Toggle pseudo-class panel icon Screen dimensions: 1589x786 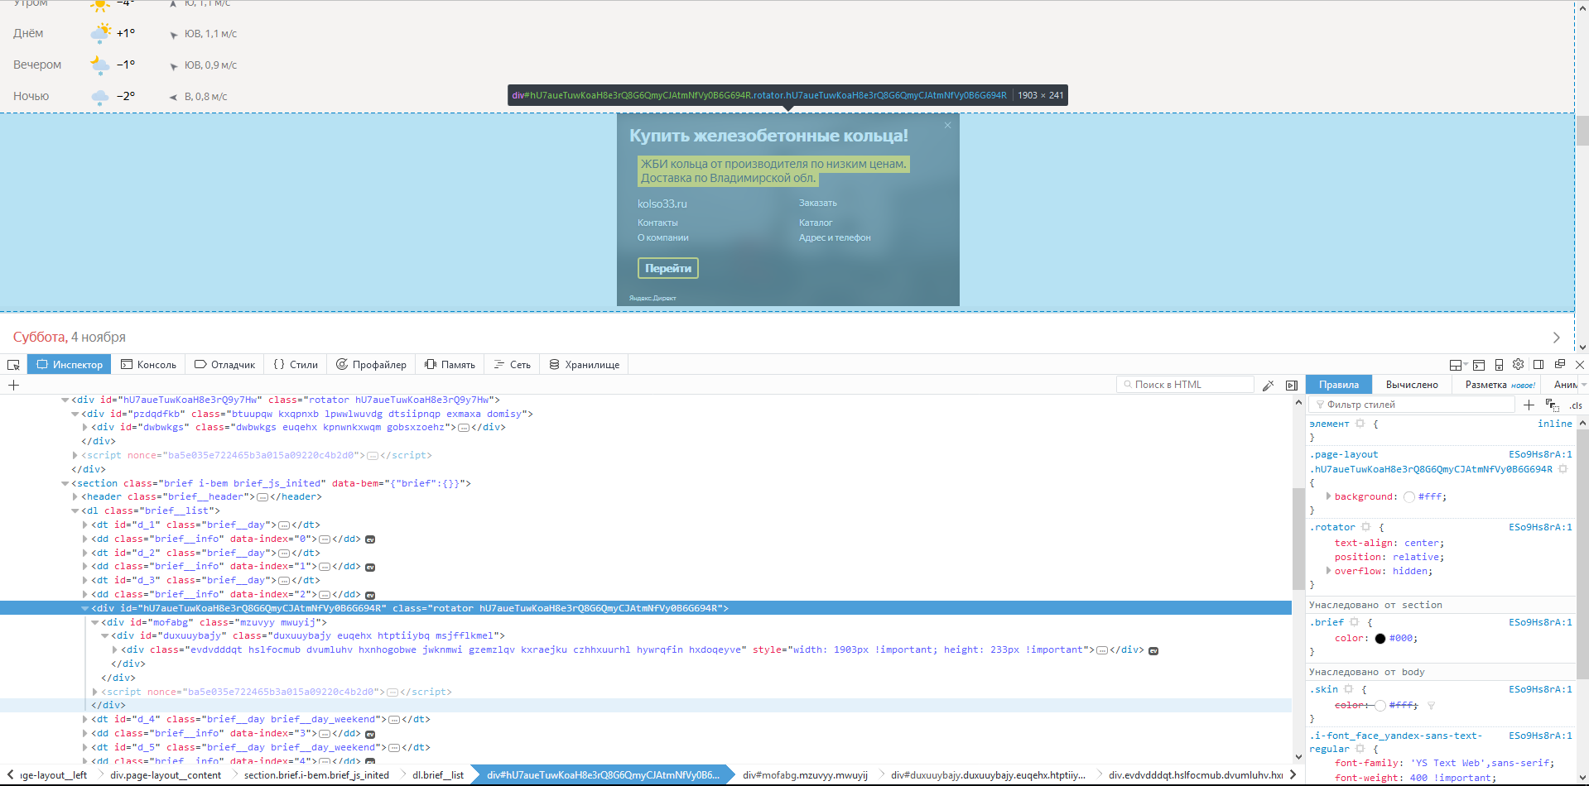pos(1552,405)
